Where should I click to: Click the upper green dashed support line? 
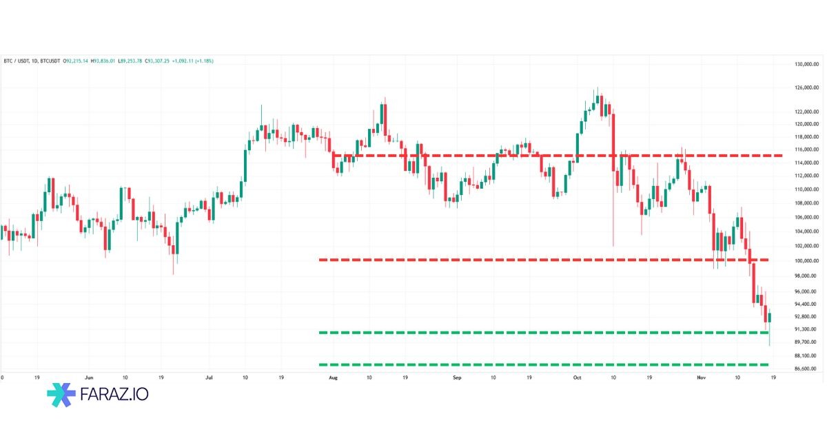click(x=538, y=333)
